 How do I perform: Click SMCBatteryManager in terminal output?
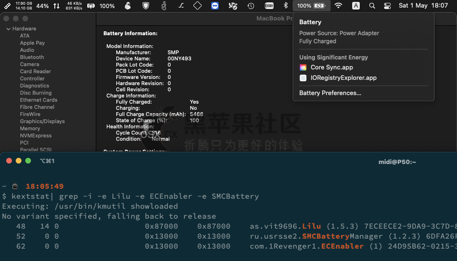point(342,236)
